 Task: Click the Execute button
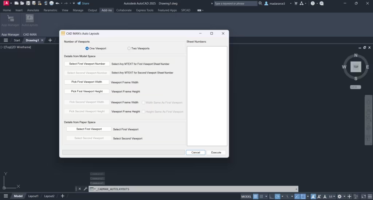[x=216, y=152]
